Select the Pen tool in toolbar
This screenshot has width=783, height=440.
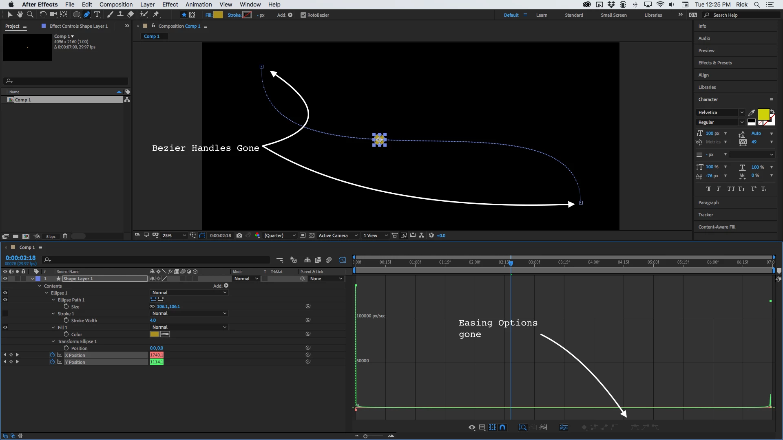pos(86,15)
